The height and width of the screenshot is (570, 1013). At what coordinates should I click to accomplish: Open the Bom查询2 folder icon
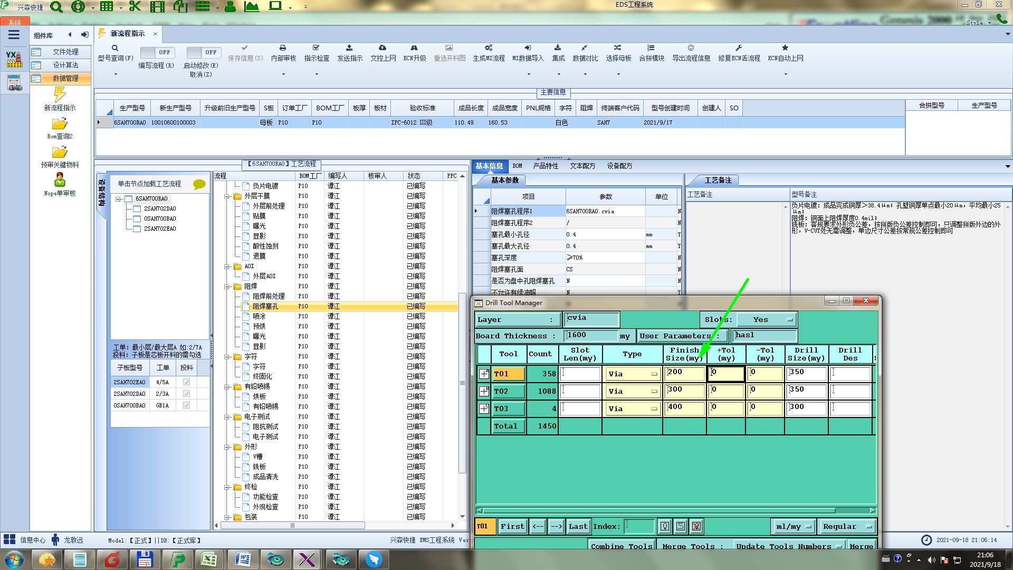(60, 124)
